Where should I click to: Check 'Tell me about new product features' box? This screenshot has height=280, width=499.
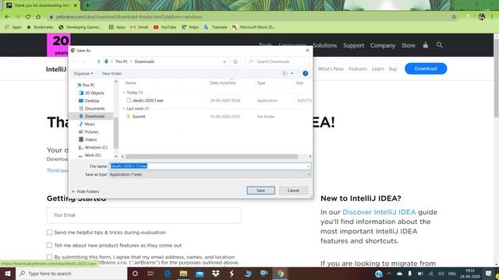point(49,246)
